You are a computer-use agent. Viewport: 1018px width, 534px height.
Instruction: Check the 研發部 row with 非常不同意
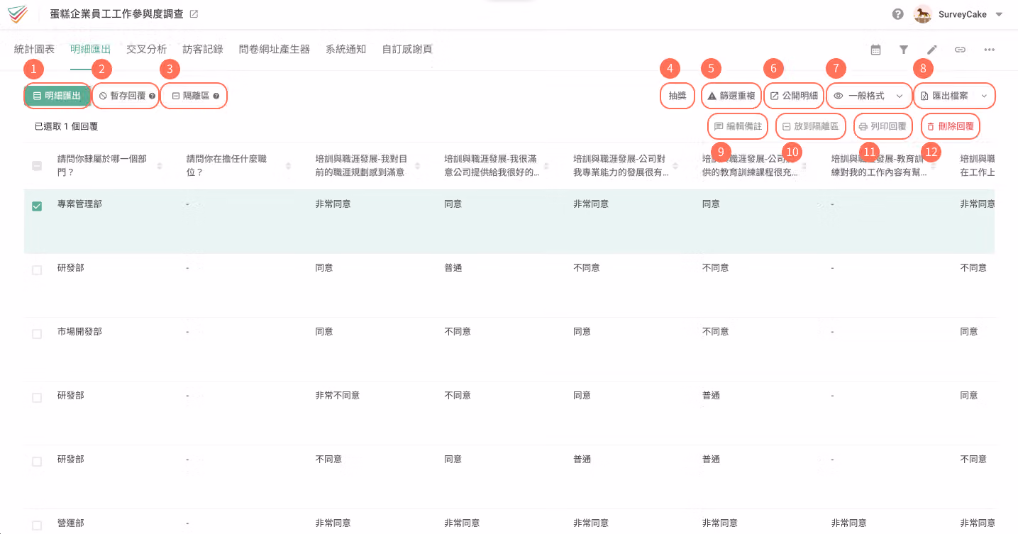click(x=37, y=398)
